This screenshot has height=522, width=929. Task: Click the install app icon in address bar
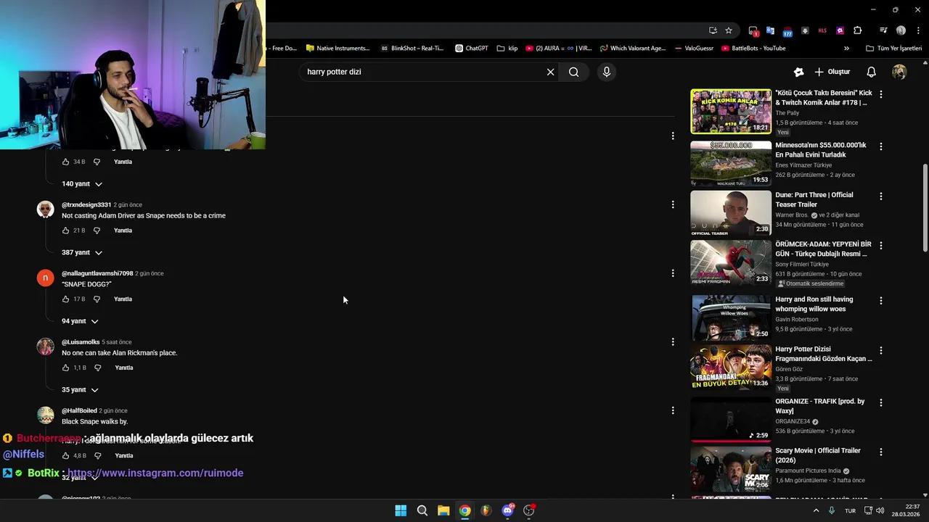713,30
